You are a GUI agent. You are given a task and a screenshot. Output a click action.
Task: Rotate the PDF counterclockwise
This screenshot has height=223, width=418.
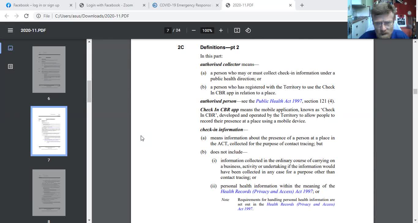(248, 30)
